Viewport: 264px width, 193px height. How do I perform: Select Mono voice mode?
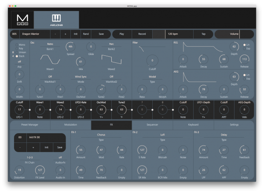pyautogui.click(x=20, y=45)
